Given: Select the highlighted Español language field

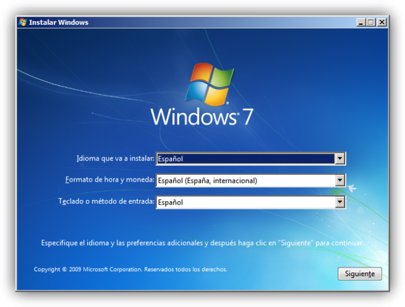Looking at the screenshot, I should (245, 159).
